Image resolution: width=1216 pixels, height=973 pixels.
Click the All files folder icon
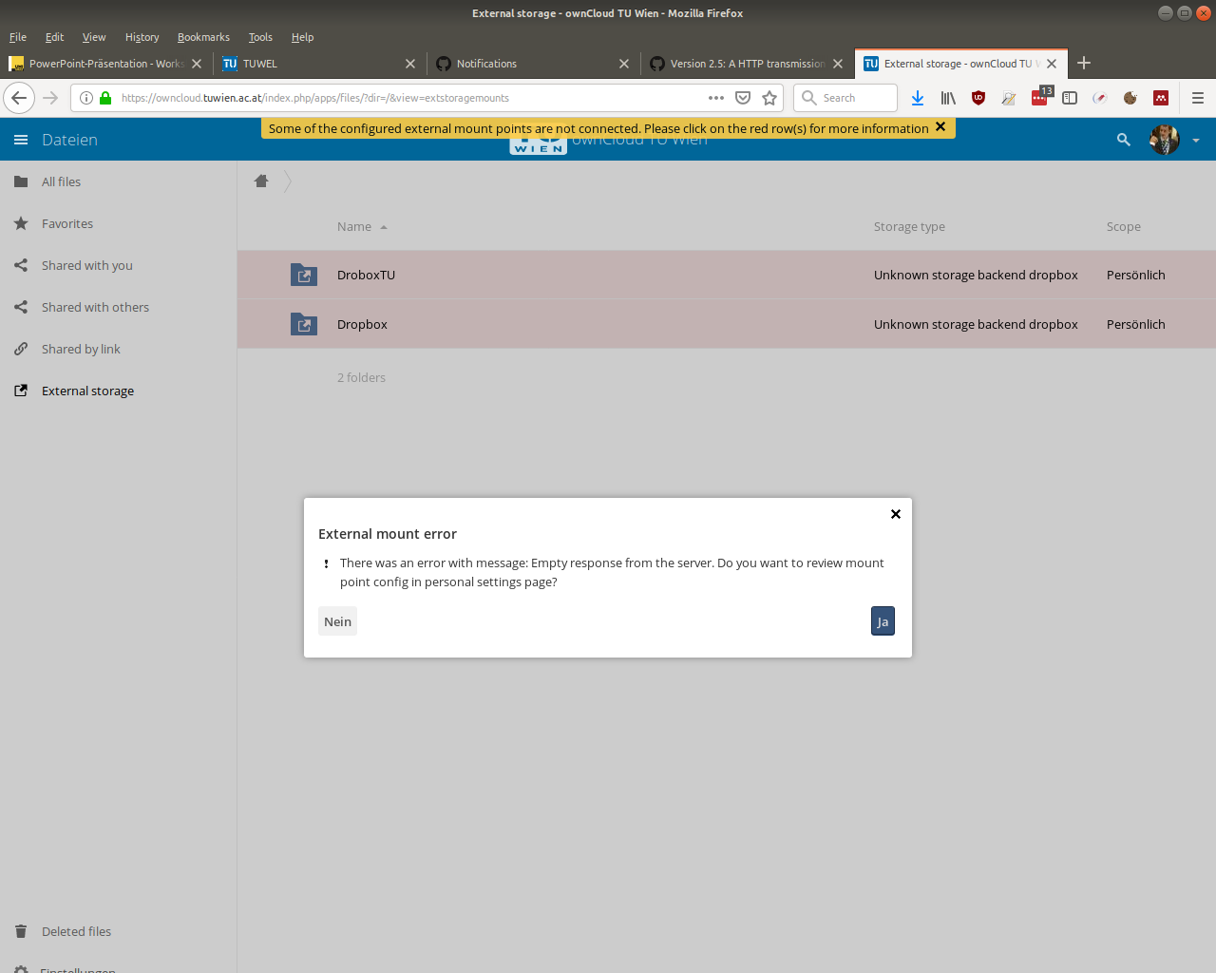tap(21, 181)
